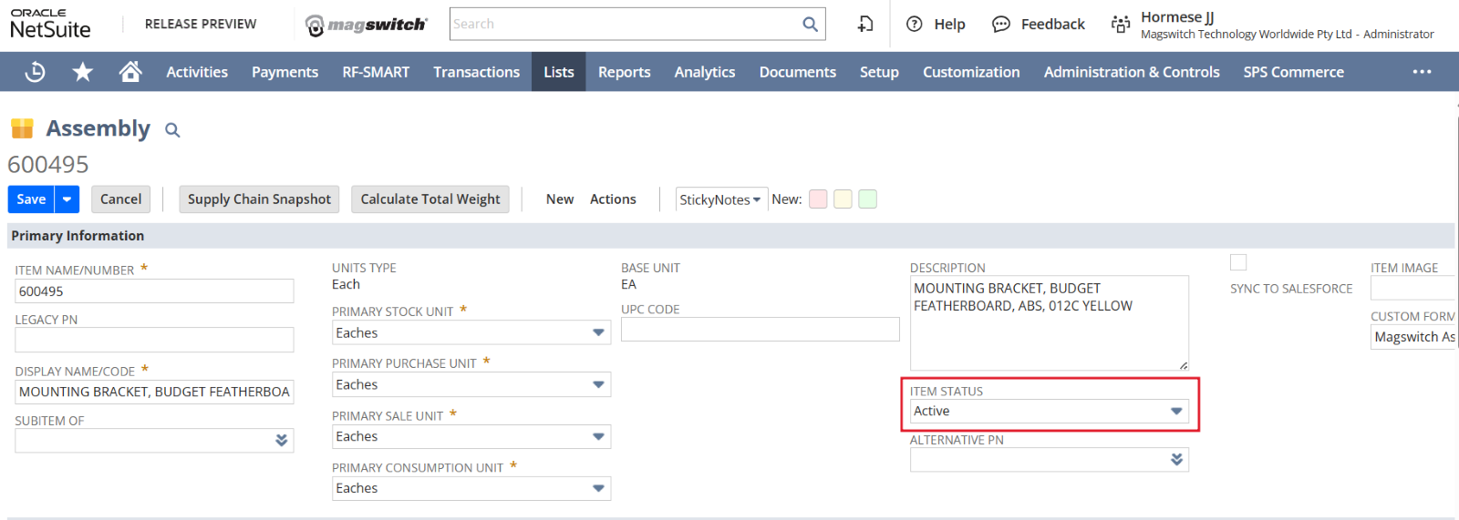1459x520 pixels.
Task: Open the Reports menu
Action: click(x=624, y=72)
